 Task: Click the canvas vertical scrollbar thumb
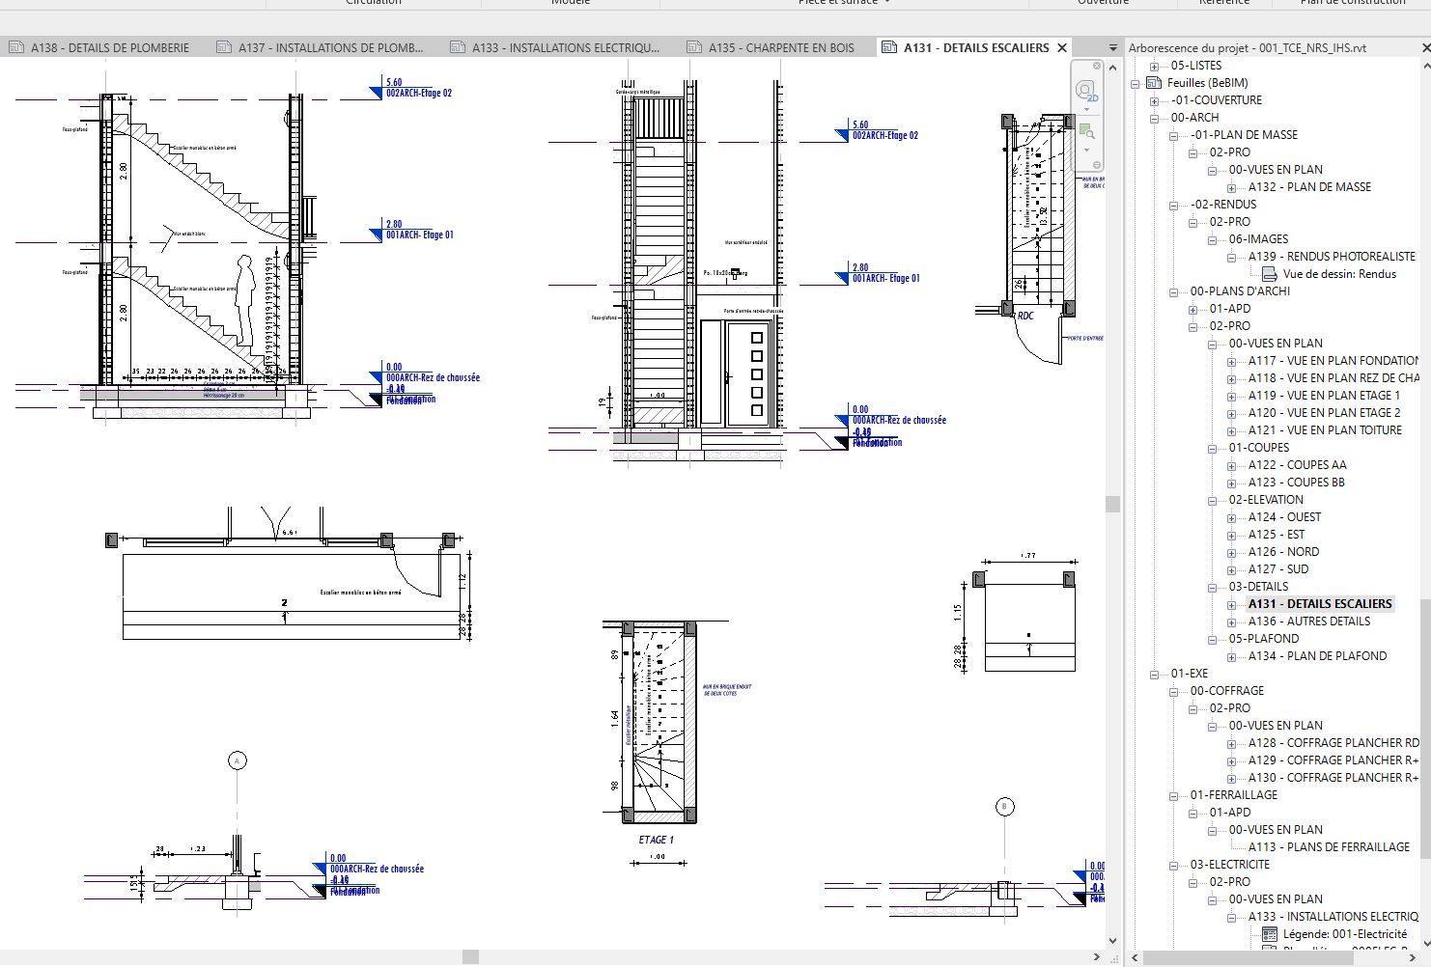tap(1113, 504)
